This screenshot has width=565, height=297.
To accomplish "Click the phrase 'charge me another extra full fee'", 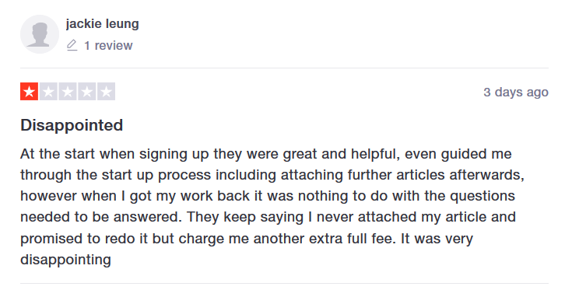I will (x=286, y=239).
